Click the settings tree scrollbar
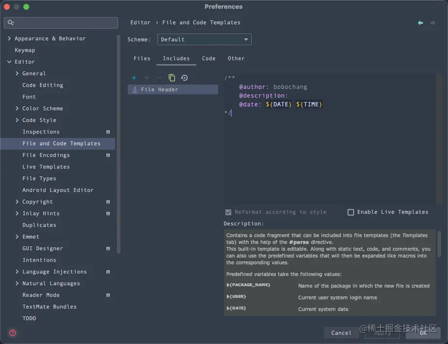The height and width of the screenshot is (344, 448). [x=119, y=144]
